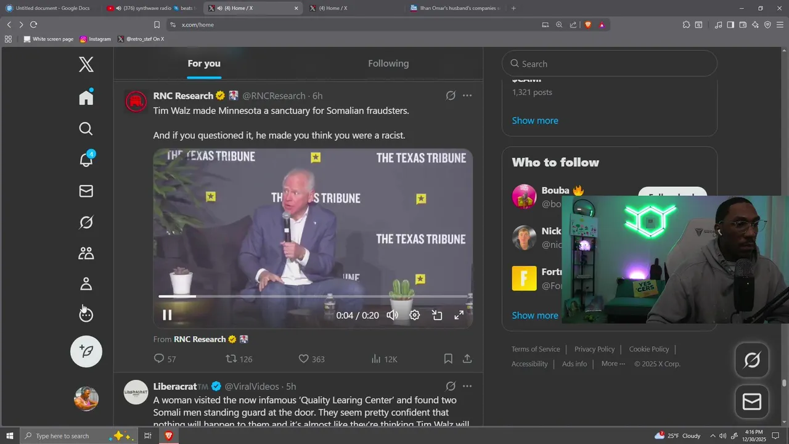Open More options circle in sidebar
The image size is (789, 444).
coord(86,314)
